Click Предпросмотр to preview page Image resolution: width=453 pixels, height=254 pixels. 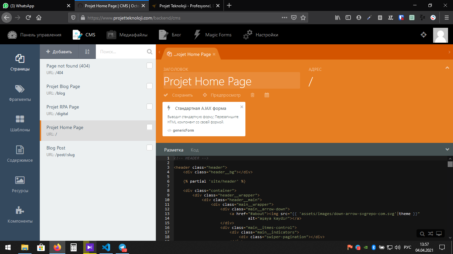point(222,95)
